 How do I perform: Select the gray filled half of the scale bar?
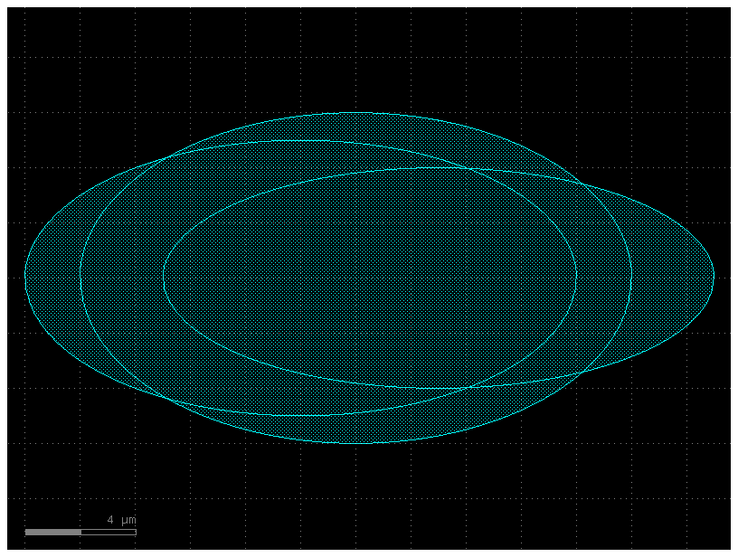coord(54,532)
